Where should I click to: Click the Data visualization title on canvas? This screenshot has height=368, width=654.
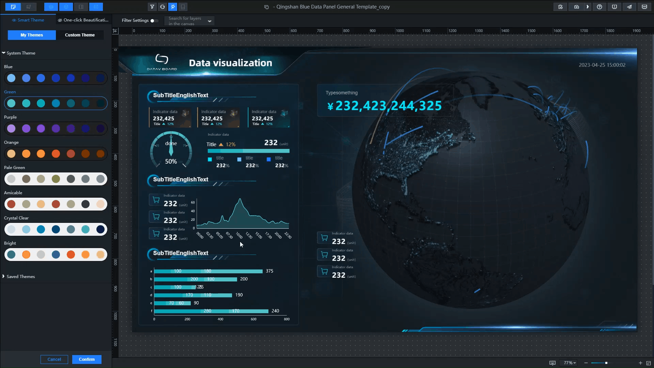230,63
